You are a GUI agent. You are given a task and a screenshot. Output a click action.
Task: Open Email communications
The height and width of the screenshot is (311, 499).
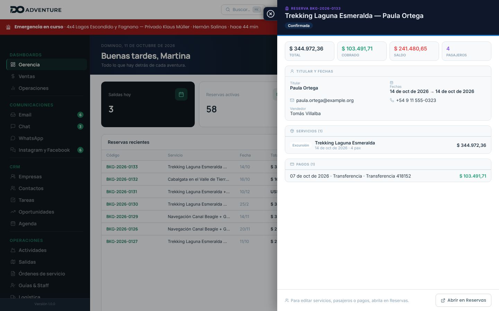pos(46,115)
